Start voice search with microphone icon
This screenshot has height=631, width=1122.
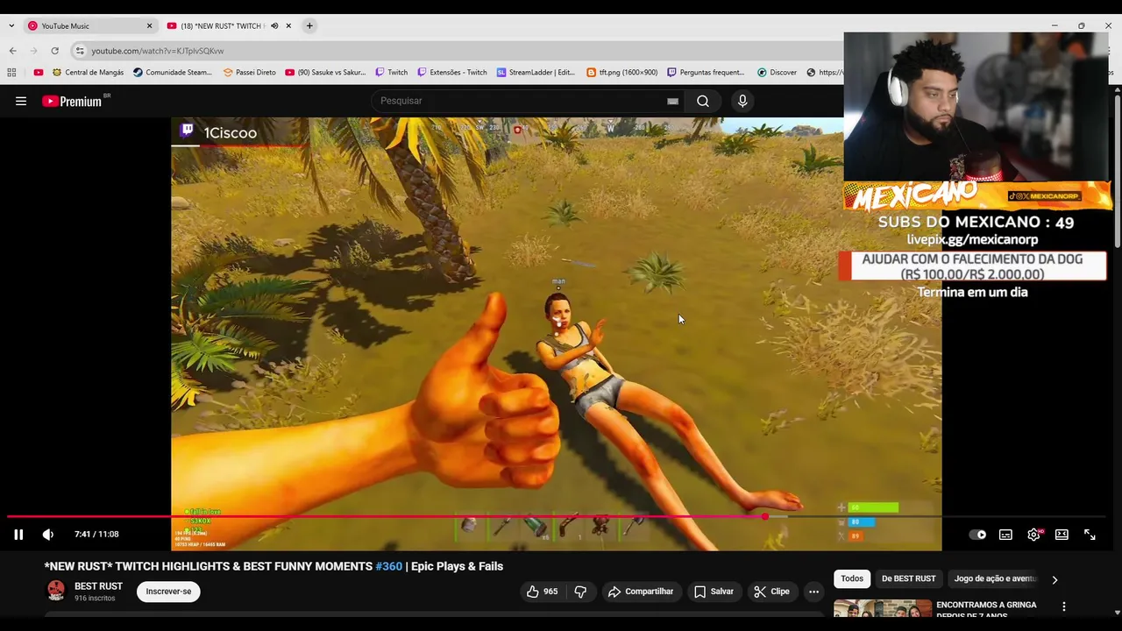pos(742,101)
